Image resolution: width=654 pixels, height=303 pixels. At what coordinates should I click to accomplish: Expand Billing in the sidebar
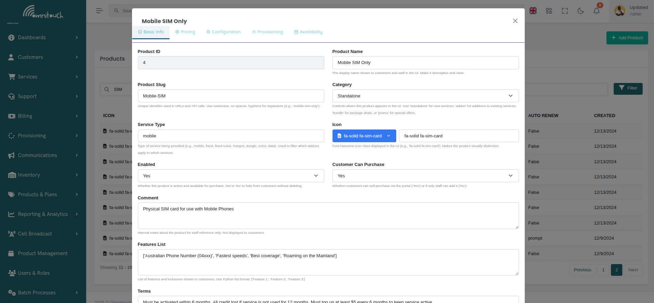[x=43, y=116]
